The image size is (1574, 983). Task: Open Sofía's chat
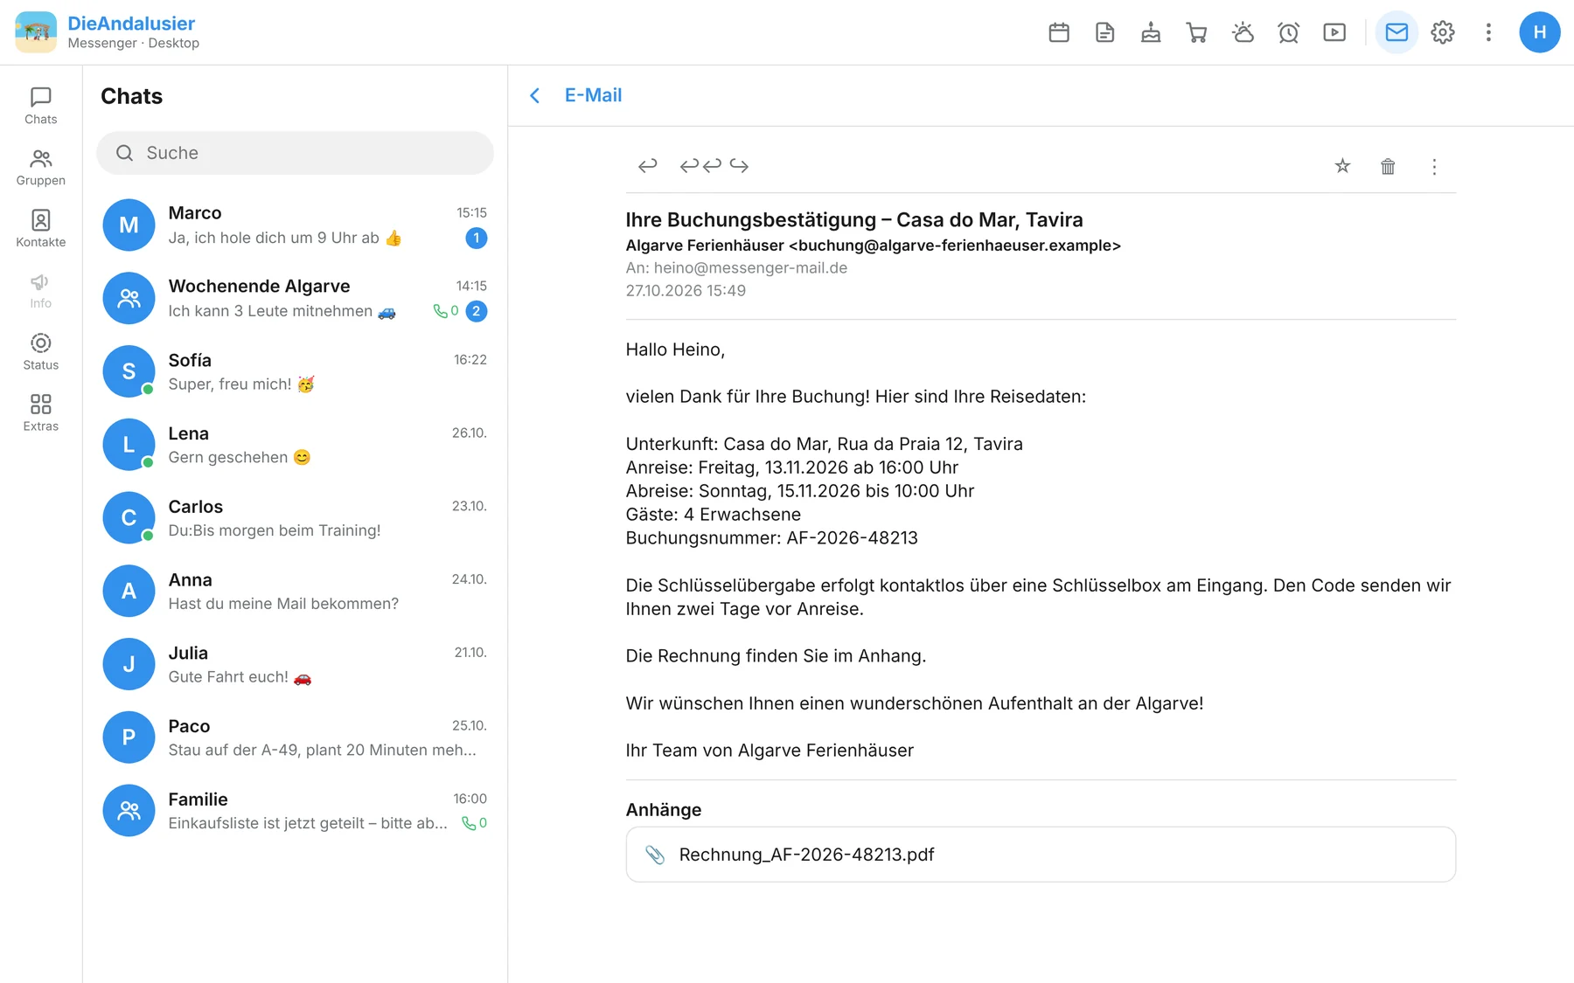(x=295, y=371)
